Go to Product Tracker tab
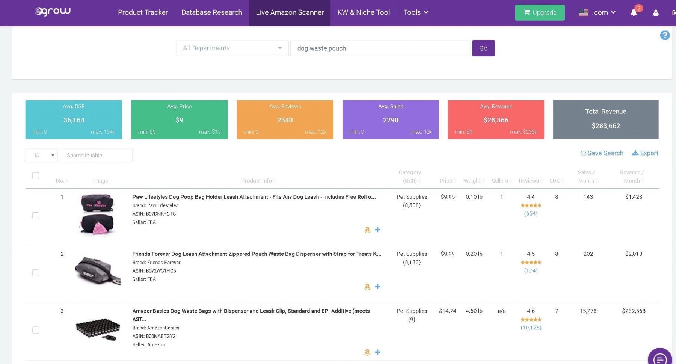This screenshot has width=676, height=364. point(143,12)
